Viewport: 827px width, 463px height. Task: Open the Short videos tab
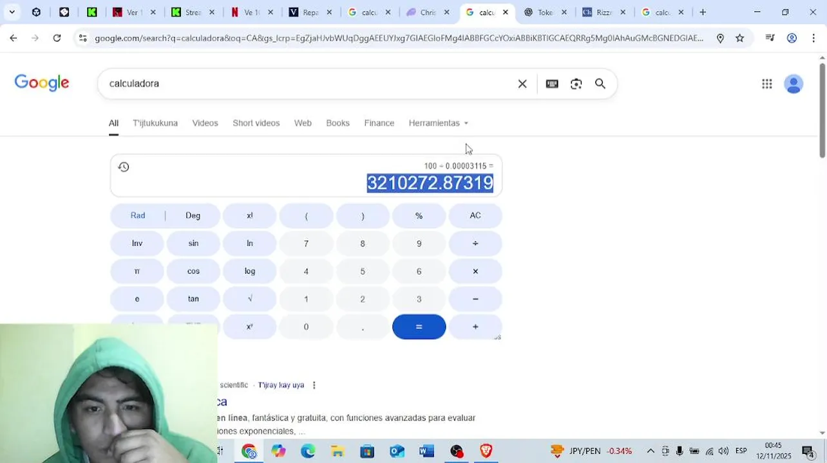click(x=256, y=123)
